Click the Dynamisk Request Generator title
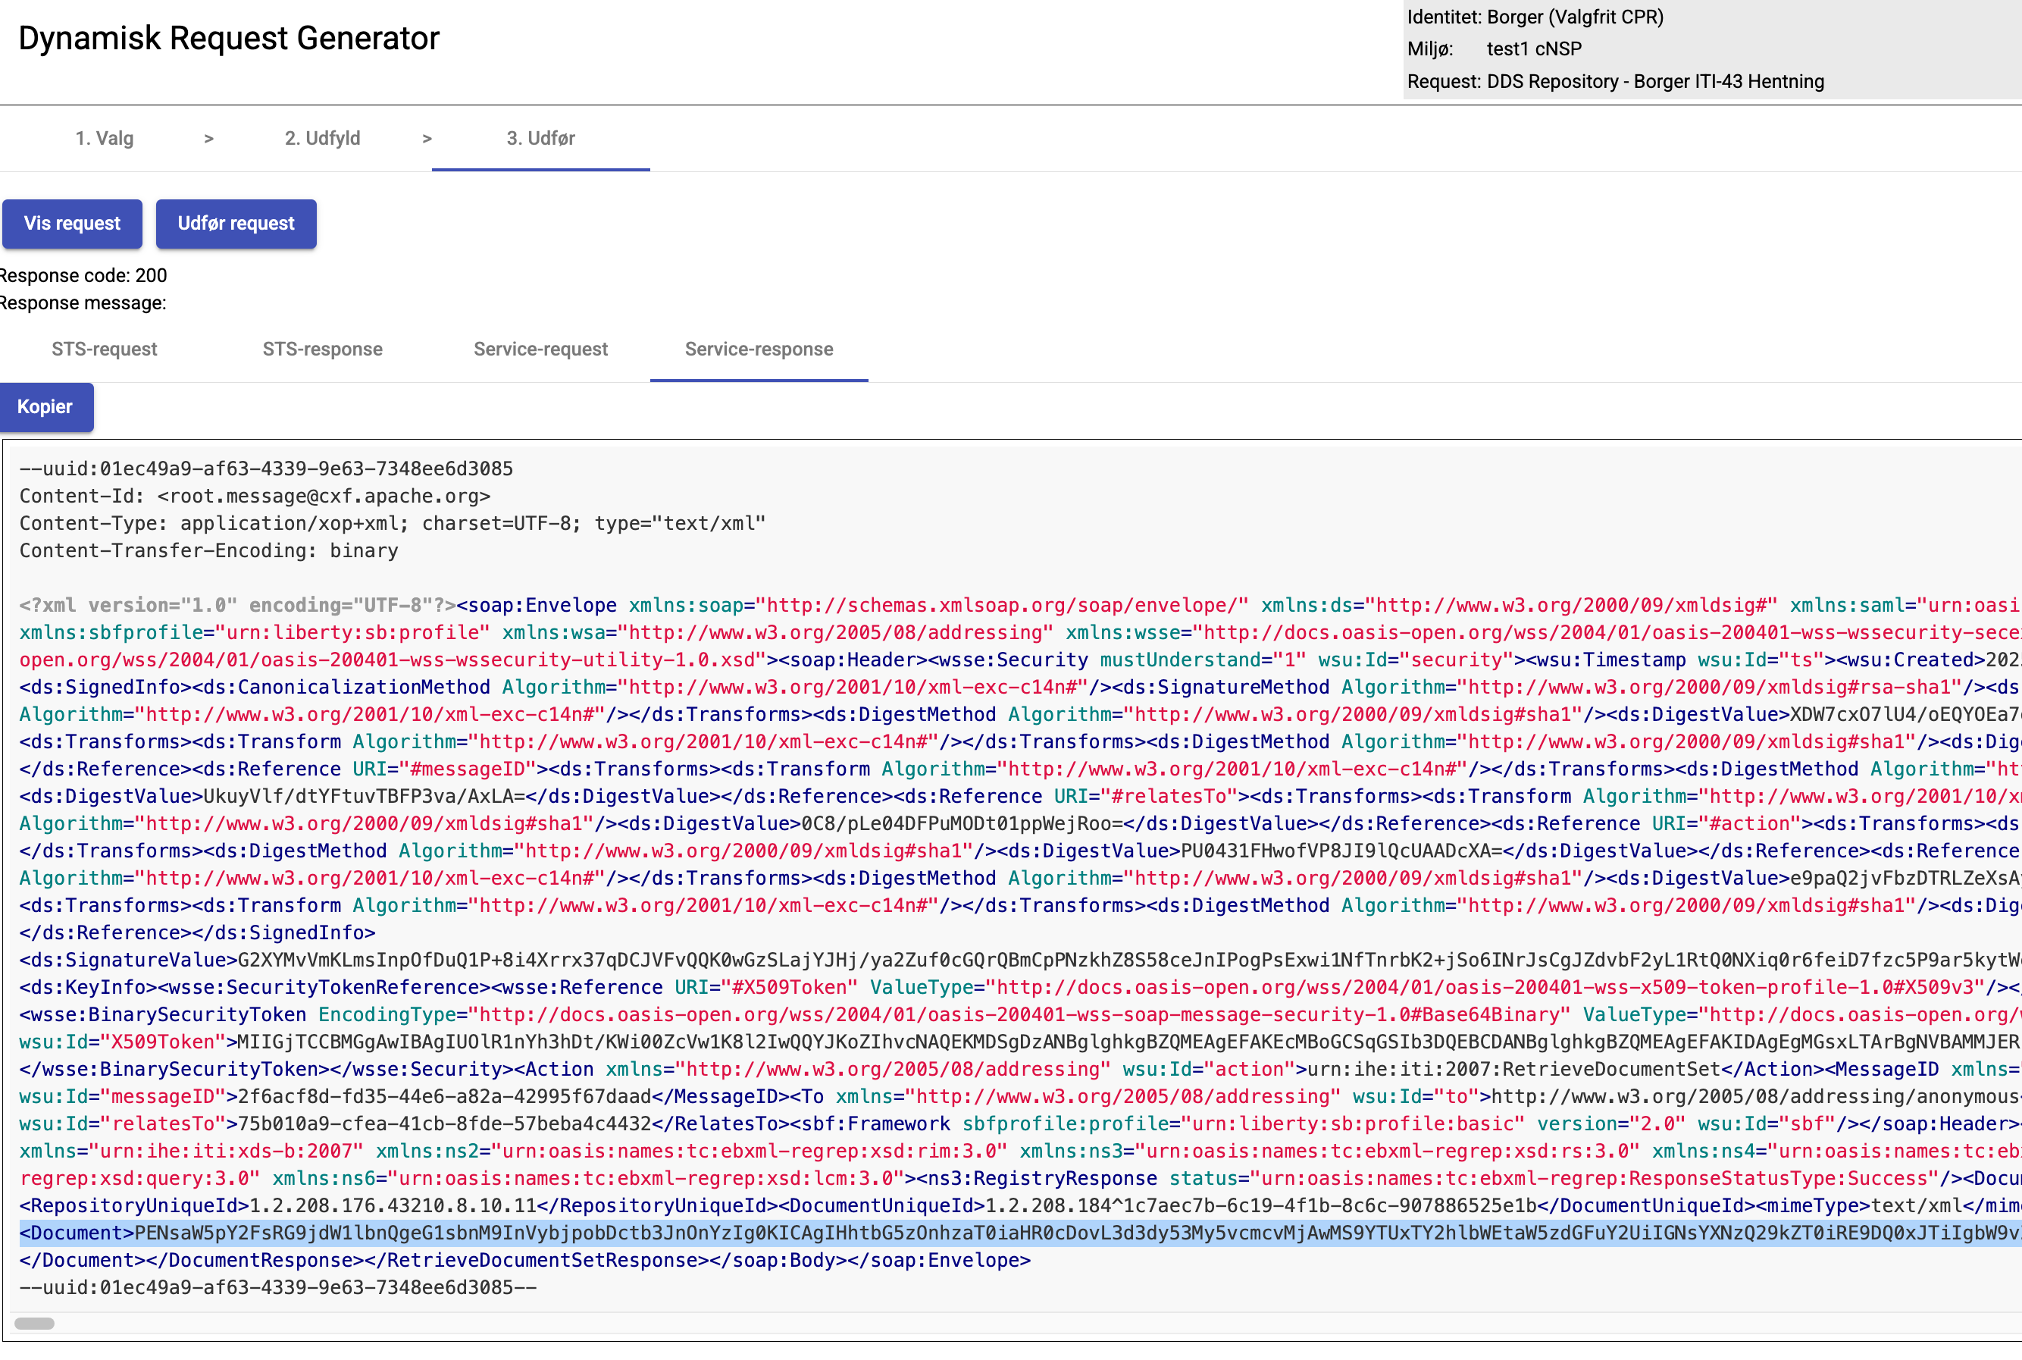Image resolution: width=2022 pixels, height=1360 pixels. pos(229,38)
